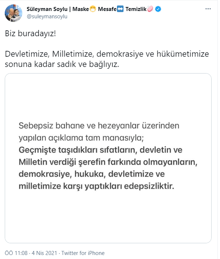Click the tweet sentence starting 'Devletimize, Milletimize'
This screenshot has height=259, width=220.
(107, 54)
